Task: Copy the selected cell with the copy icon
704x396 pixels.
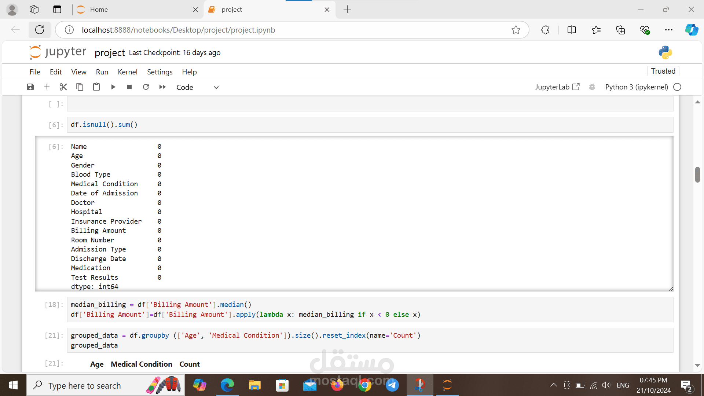Action: (x=80, y=87)
